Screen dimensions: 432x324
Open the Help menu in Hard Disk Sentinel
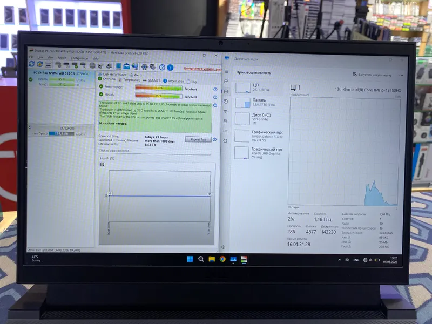click(x=96, y=58)
